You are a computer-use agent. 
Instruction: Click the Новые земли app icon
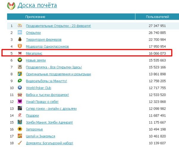(20, 60)
